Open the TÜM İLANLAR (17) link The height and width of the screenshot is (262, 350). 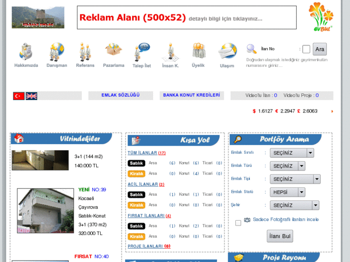pyautogui.click(x=147, y=153)
